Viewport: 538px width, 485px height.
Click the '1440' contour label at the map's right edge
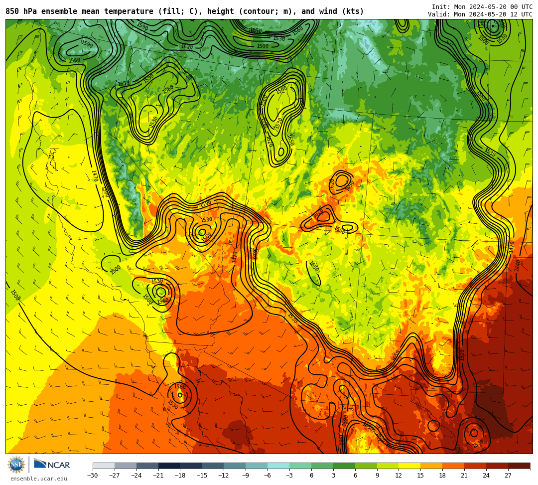[518, 266]
